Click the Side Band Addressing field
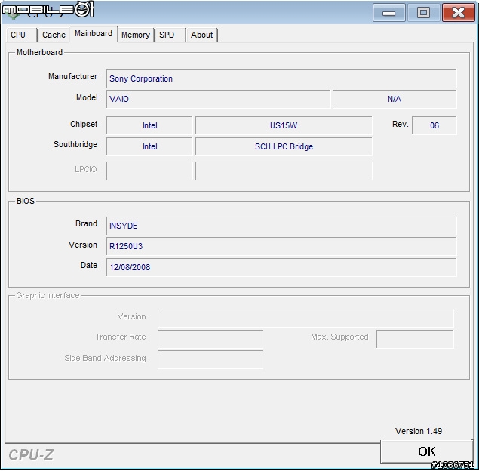Image resolution: width=479 pixels, height=471 pixels. tap(210, 360)
